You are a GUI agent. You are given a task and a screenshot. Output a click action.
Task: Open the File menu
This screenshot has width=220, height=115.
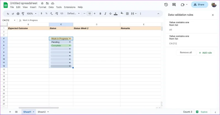pos(12,7)
